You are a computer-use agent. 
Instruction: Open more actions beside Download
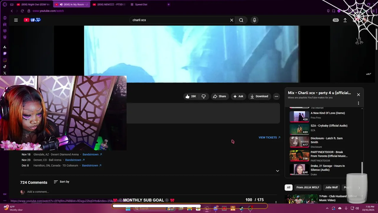276,96
